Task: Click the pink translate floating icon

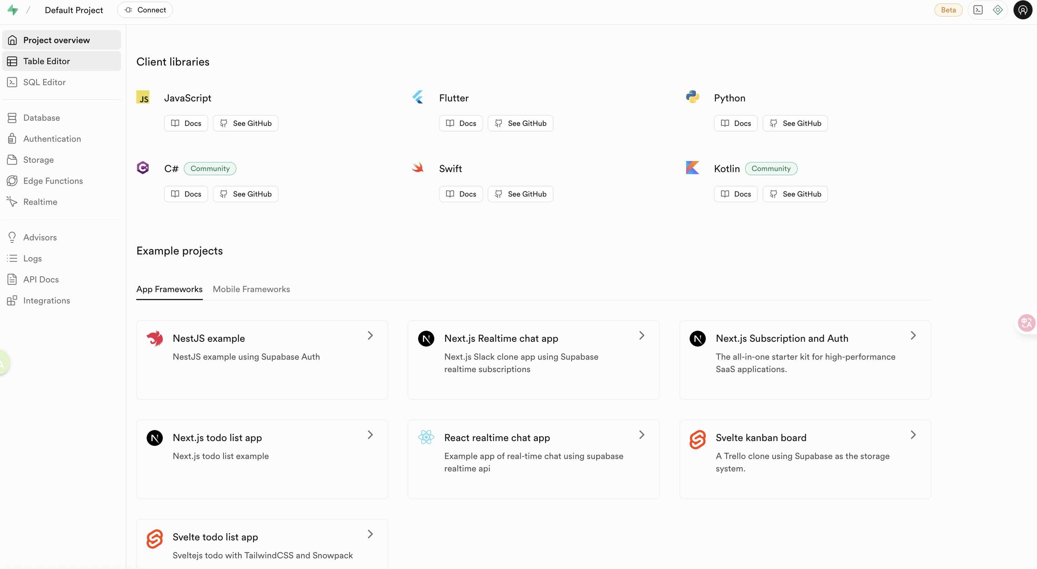Action: pyautogui.click(x=1026, y=323)
